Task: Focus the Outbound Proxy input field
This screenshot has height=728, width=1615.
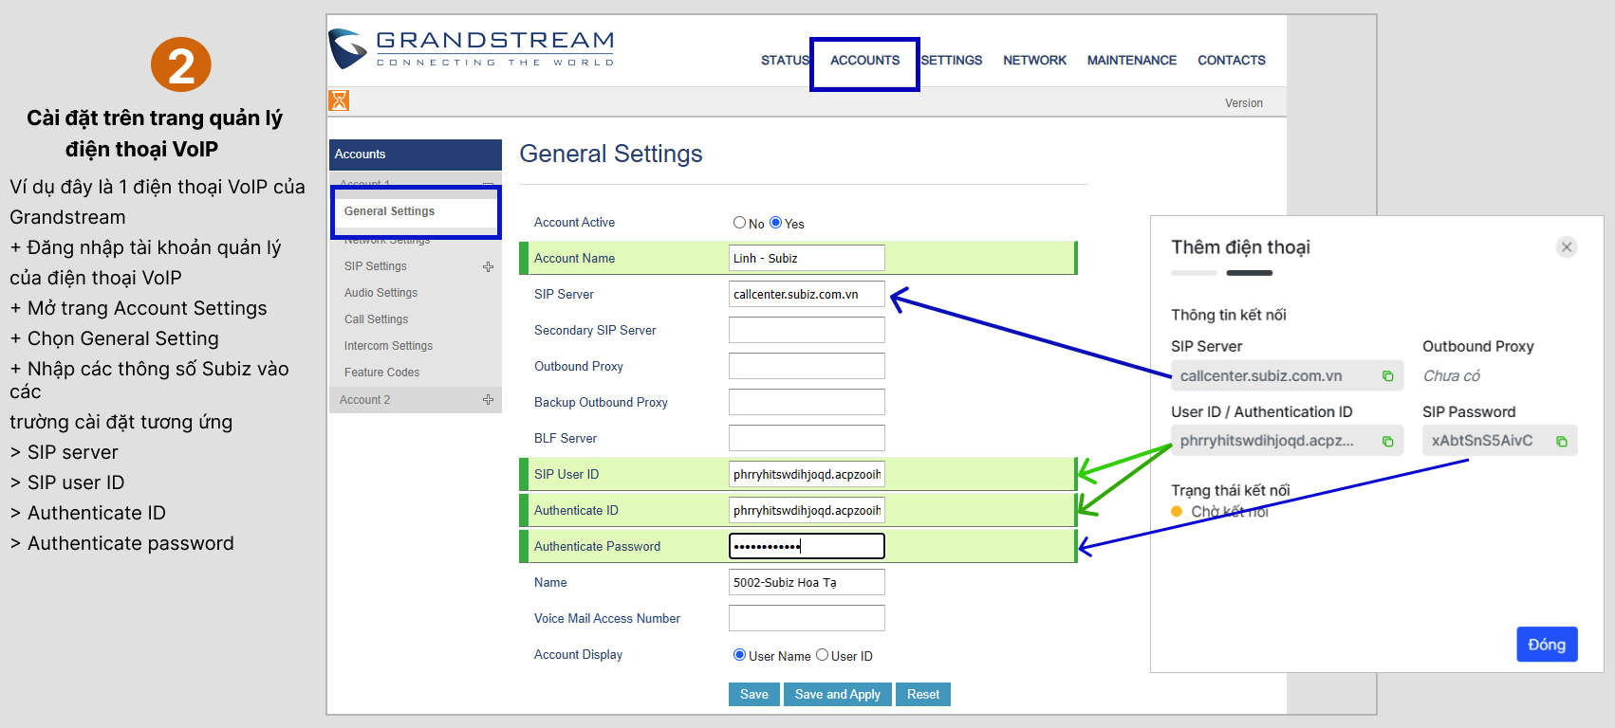Action: point(806,366)
